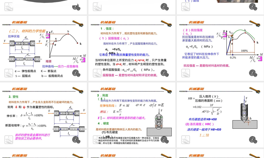The height and width of the screenshot is (158, 264).
Task: Click the 拉伸曲线 text
Action: [48, 66]
